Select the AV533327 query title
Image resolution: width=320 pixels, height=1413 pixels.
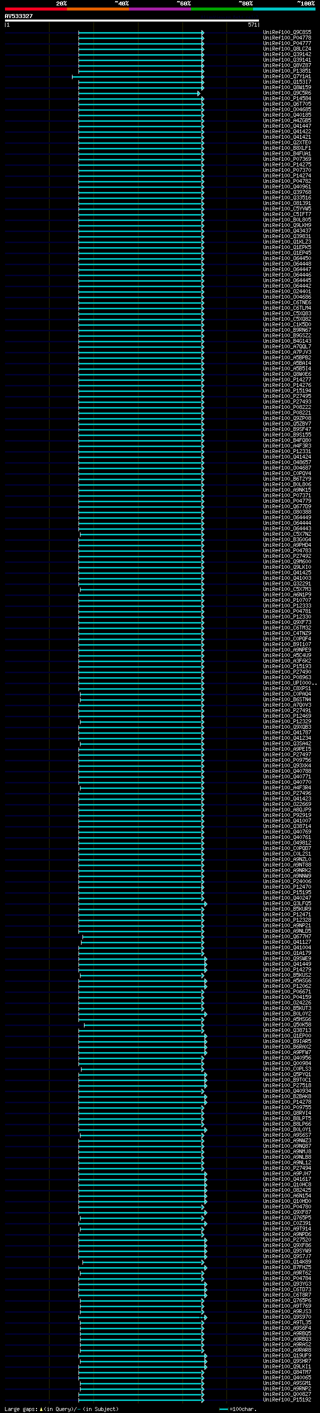[18, 16]
